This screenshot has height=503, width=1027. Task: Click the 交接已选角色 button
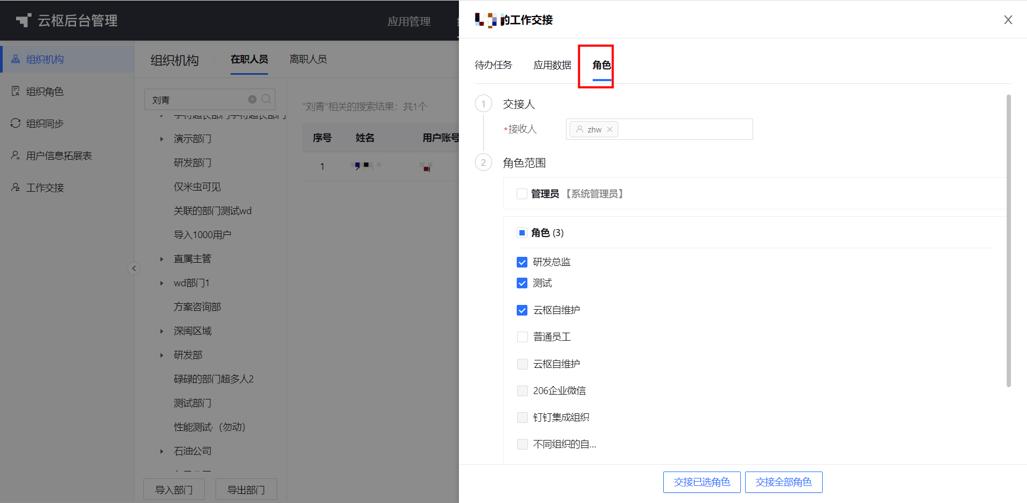coord(702,482)
